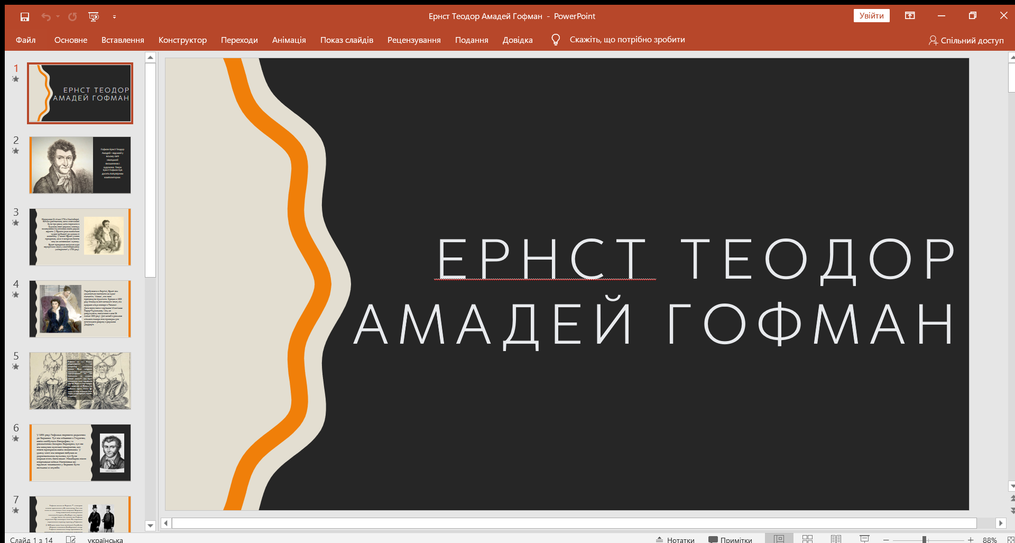The image size is (1015, 543).
Task: Click the Save icon in quick access toolbar
Action: pyautogui.click(x=25, y=17)
